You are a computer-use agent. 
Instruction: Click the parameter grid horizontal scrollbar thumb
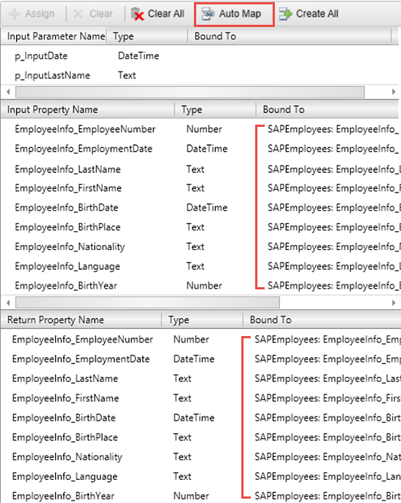coord(190,92)
